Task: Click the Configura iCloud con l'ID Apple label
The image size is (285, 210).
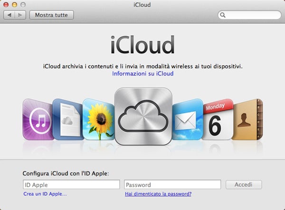Action: pyautogui.click(x=66, y=173)
